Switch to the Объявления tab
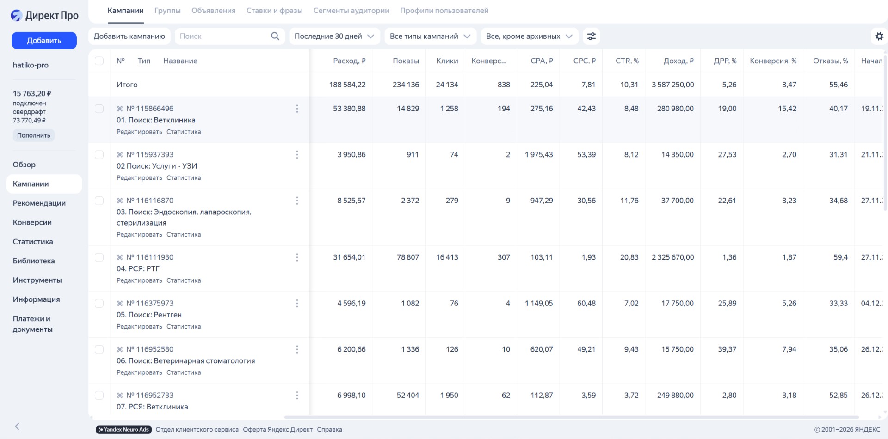Image resolution: width=888 pixels, height=439 pixels. pos(213,11)
